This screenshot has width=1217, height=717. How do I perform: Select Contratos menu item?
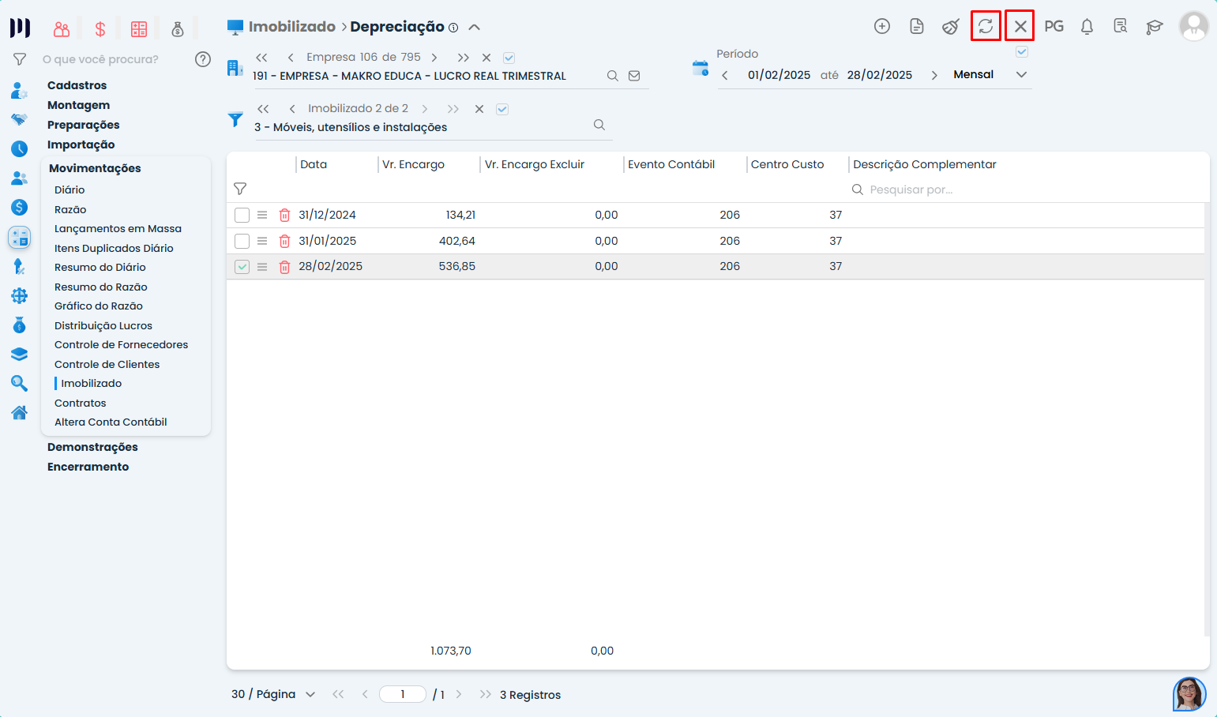80,403
